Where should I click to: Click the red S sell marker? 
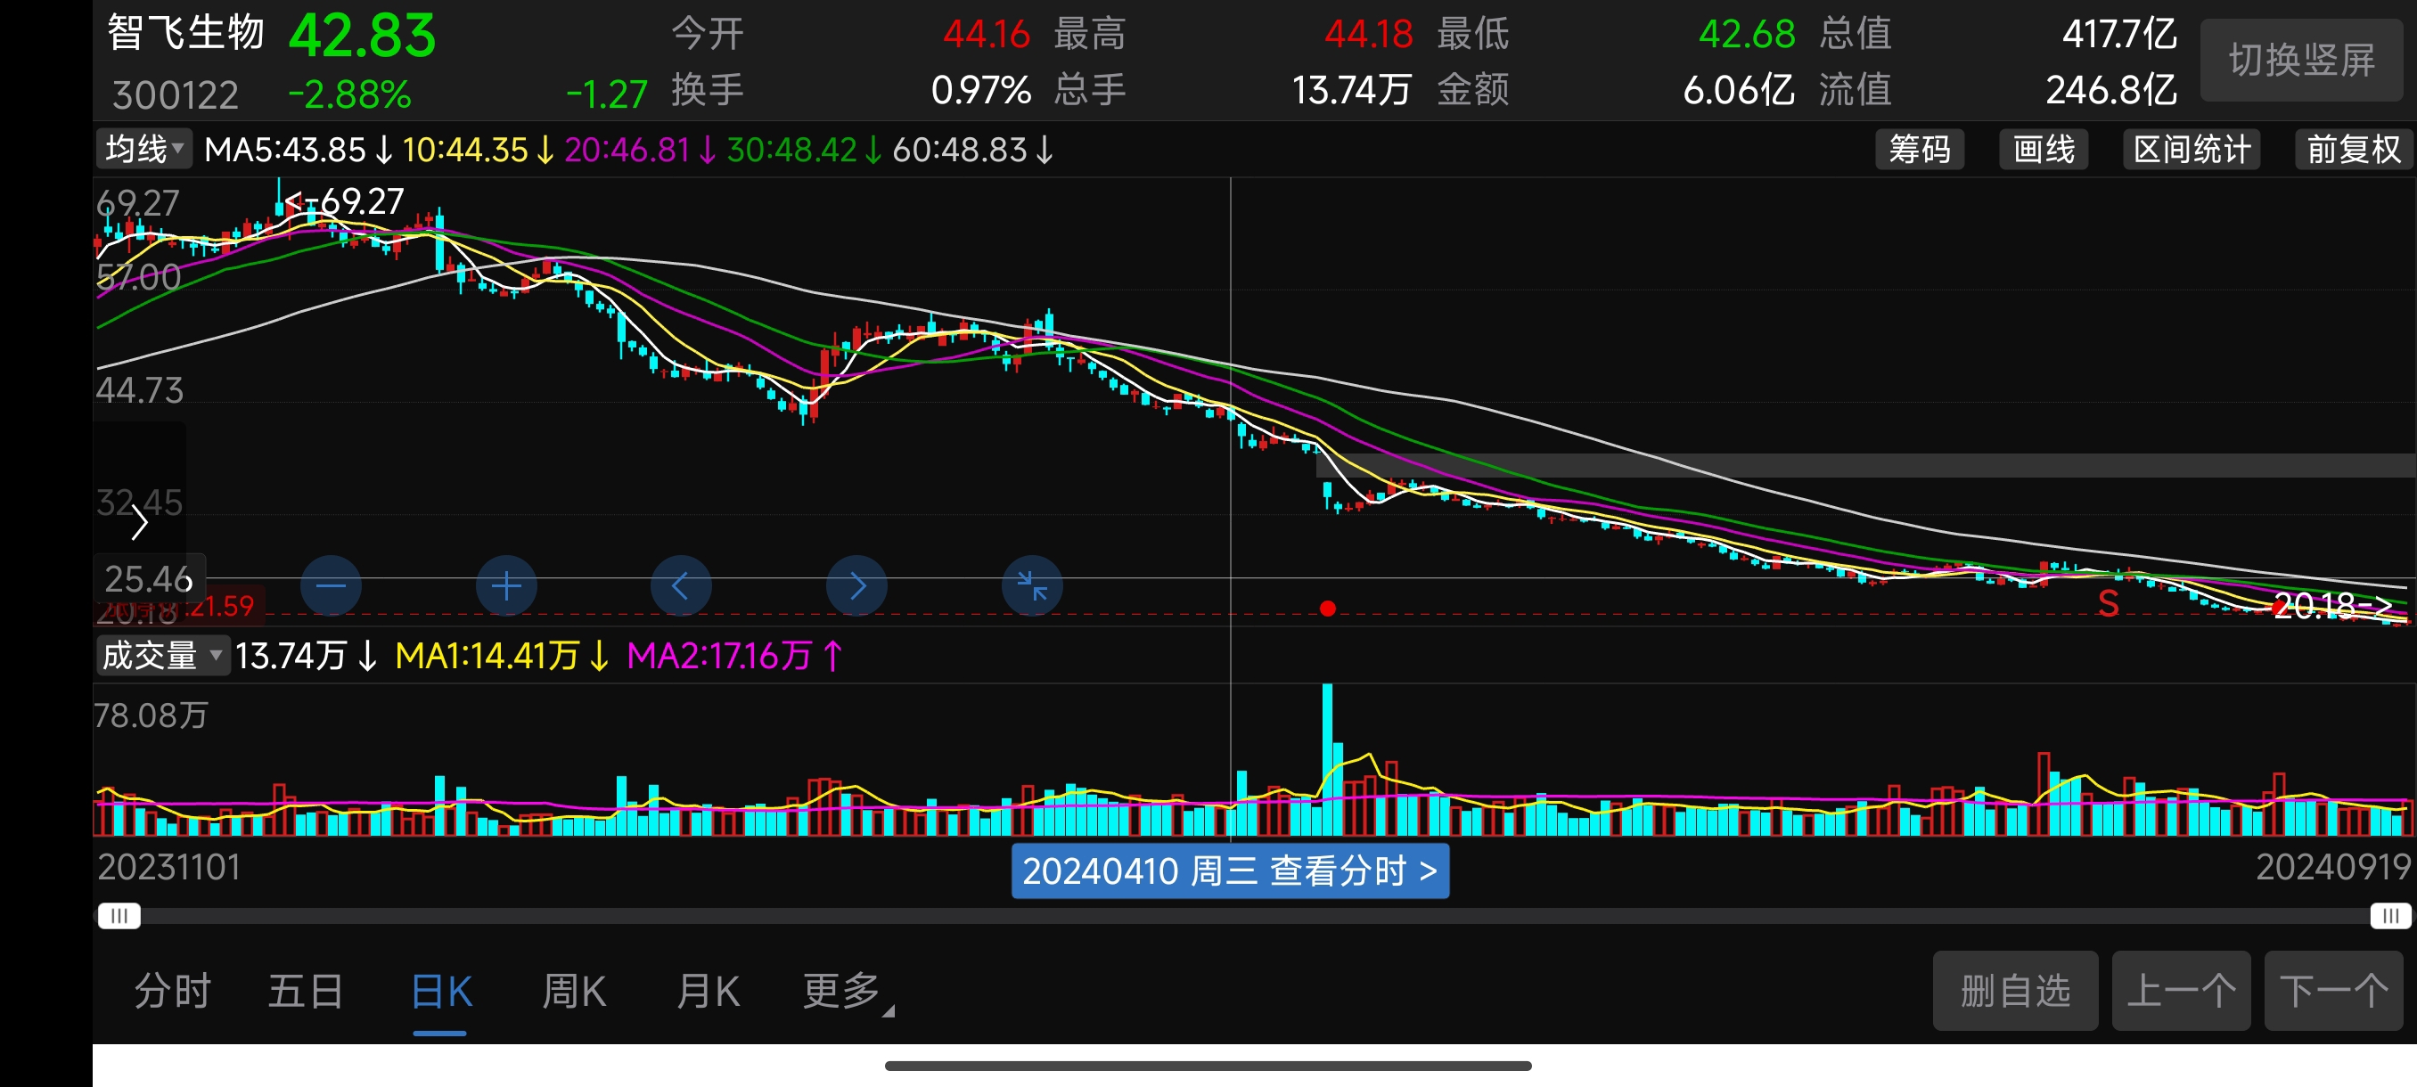(x=2108, y=605)
